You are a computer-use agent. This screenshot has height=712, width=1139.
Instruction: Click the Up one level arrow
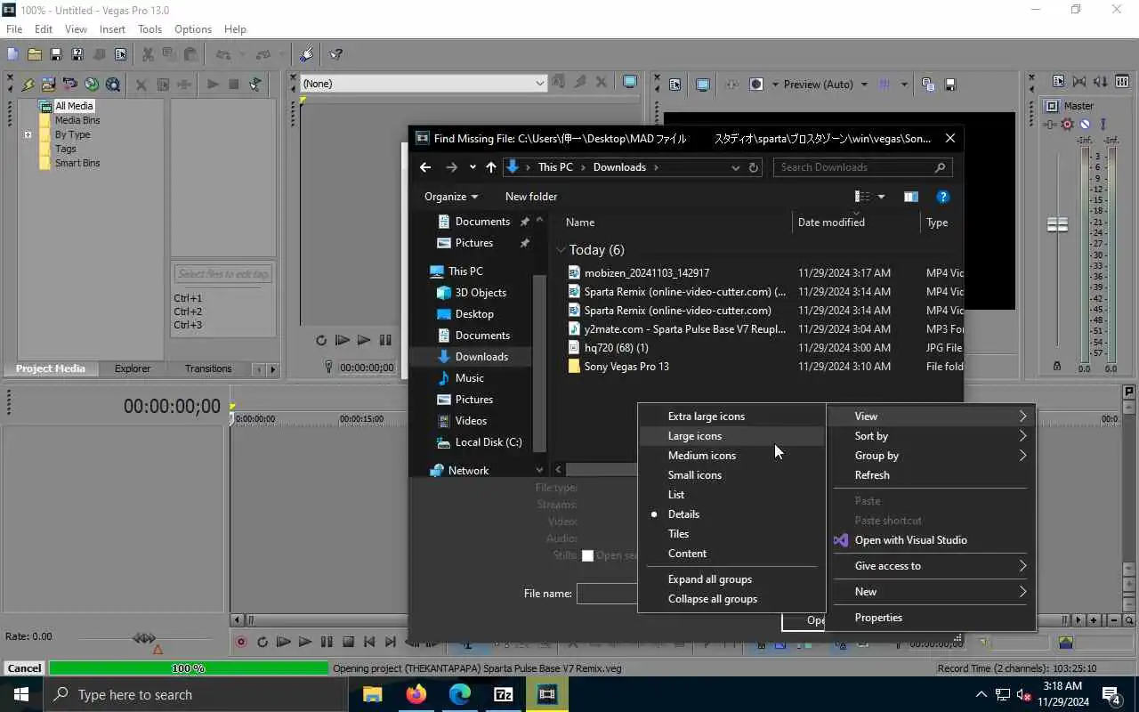pos(491,167)
